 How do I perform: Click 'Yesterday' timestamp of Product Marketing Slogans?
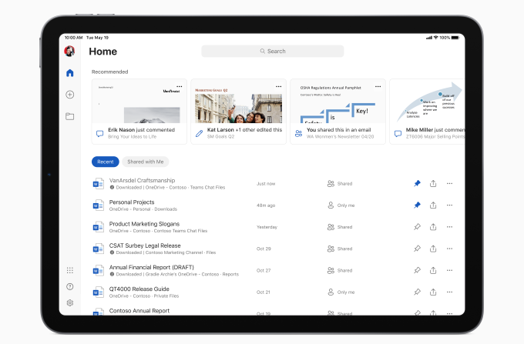[x=267, y=227]
